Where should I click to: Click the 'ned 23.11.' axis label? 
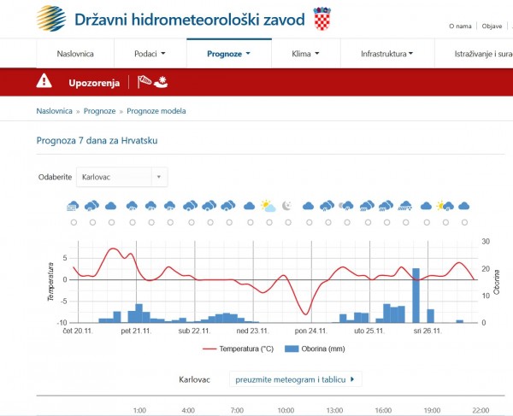pos(252,331)
